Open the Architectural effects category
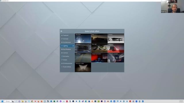184x103 pixels. tap(67, 42)
